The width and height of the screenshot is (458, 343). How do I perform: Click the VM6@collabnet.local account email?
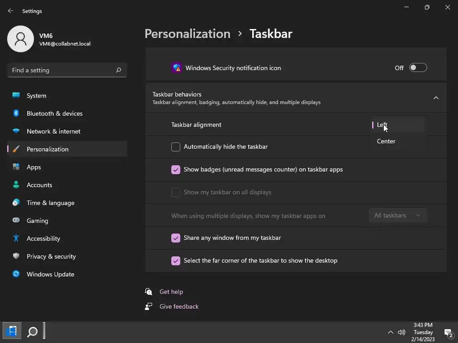pos(65,44)
